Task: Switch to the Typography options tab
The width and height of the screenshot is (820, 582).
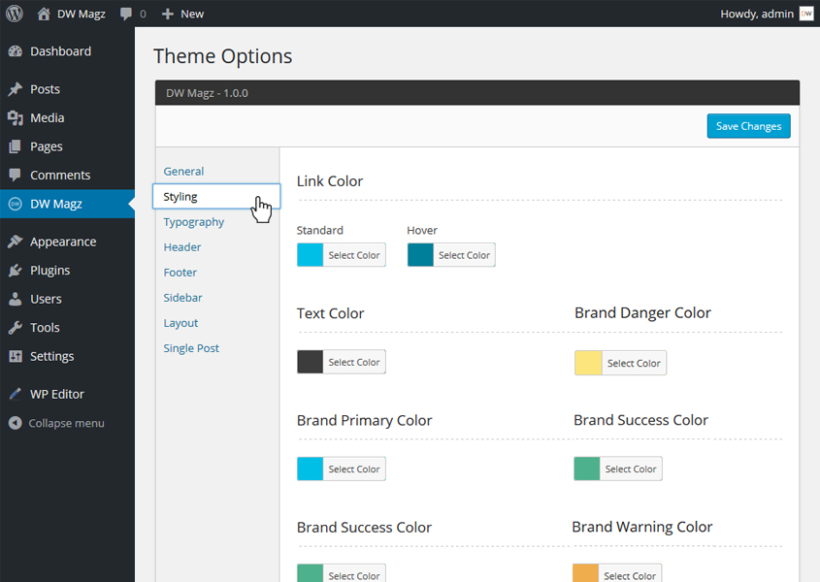Action: pos(193,222)
